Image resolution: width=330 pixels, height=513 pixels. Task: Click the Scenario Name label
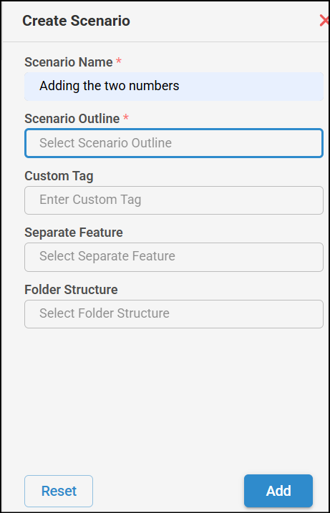pos(69,62)
